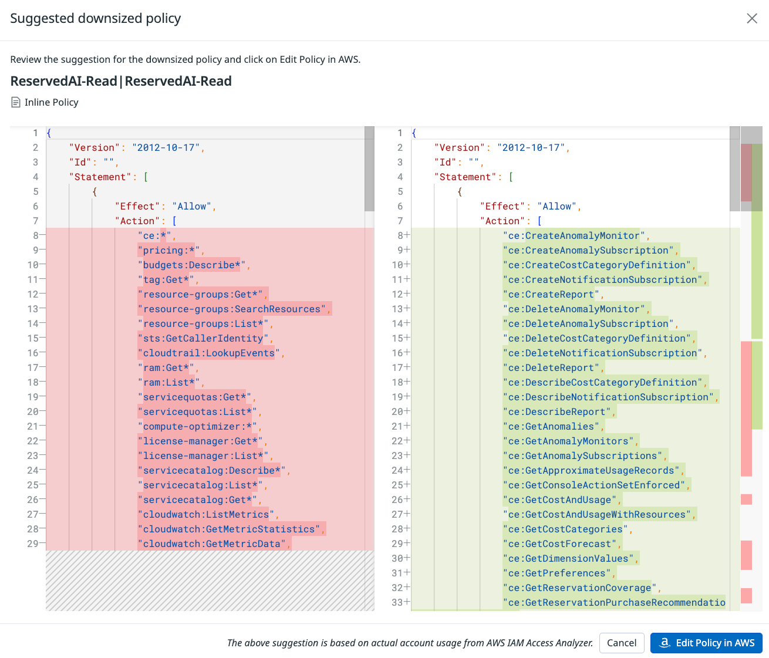Click the "sts:GetCallerIdentity" removed line
Viewport: 769px width, 658px height.
tap(203, 338)
